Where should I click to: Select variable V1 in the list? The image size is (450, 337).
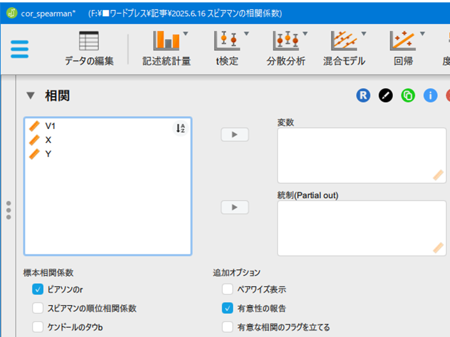[108, 126]
